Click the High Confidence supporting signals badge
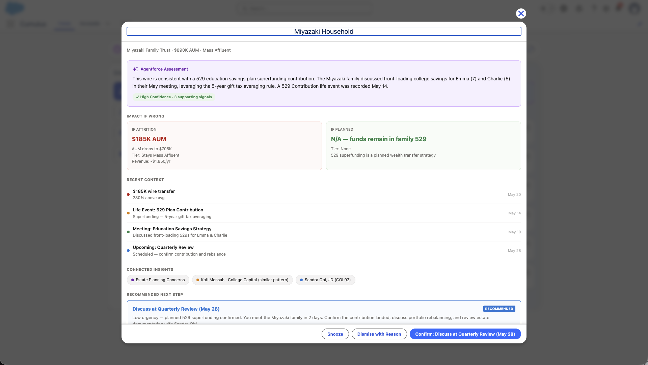648x365 pixels. pos(174,97)
